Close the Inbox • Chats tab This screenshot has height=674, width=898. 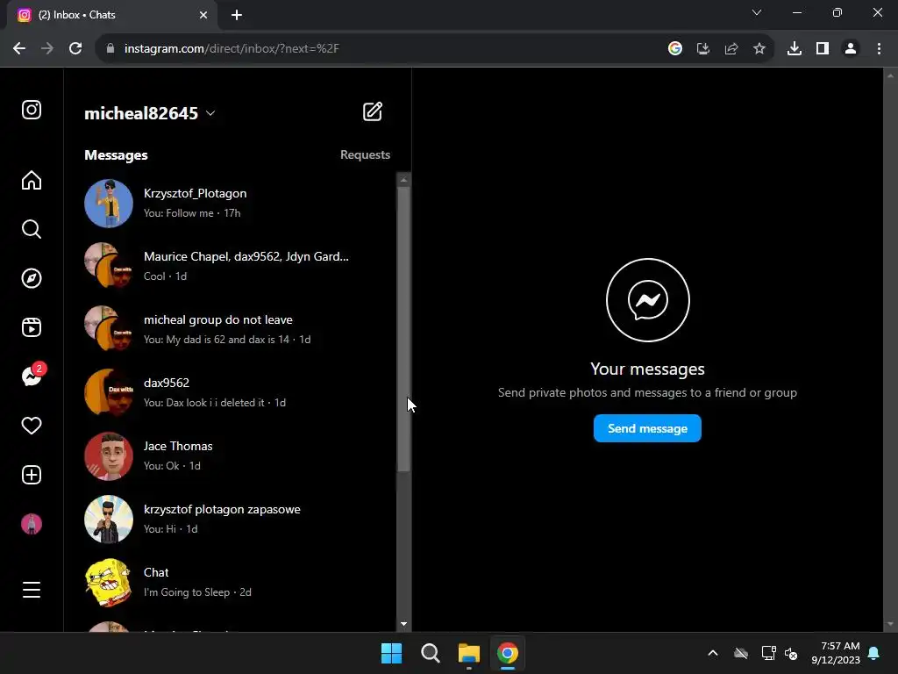(203, 15)
